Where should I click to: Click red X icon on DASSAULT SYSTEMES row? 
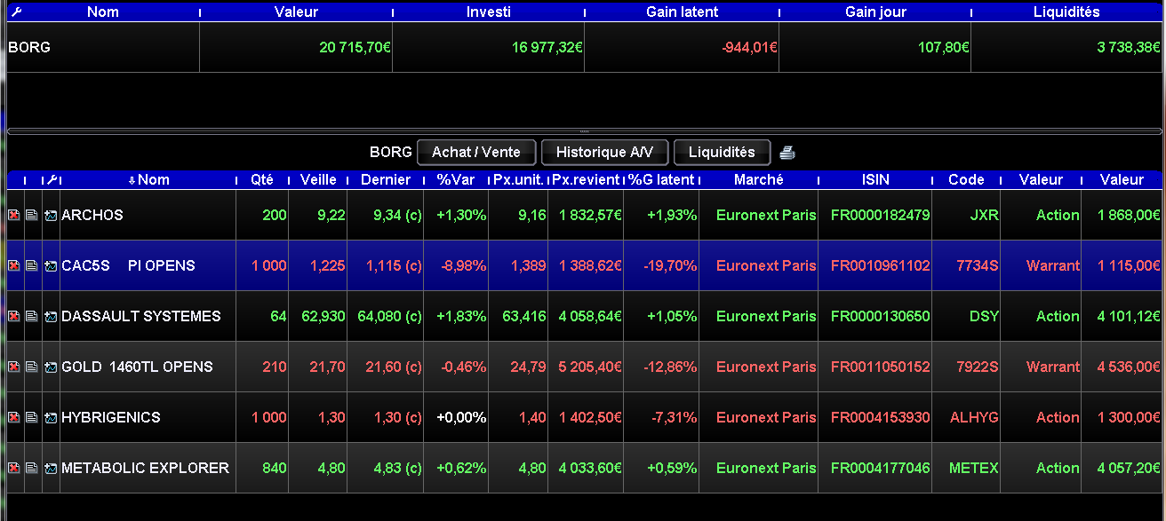[x=14, y=317]
